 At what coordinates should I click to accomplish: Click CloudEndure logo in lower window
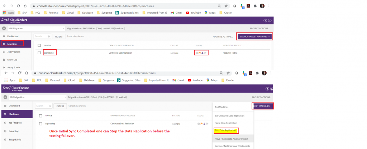point(16,88)
